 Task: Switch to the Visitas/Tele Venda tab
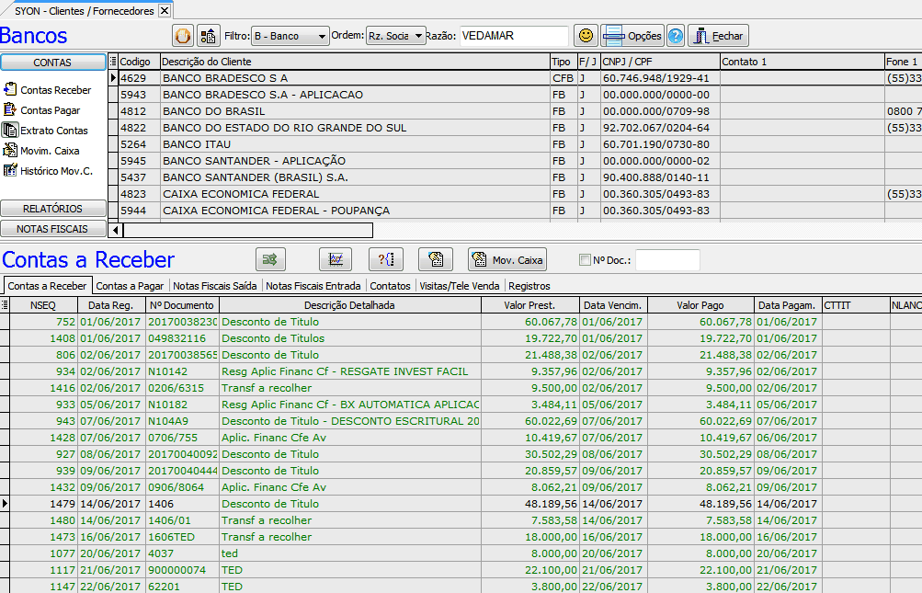(x=460, y=286)
